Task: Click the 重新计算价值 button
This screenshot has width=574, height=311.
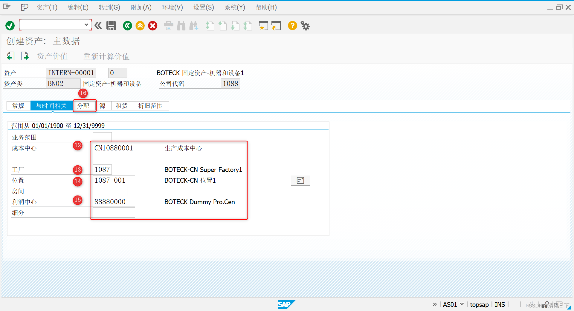Action: click(x=106, y=56)
